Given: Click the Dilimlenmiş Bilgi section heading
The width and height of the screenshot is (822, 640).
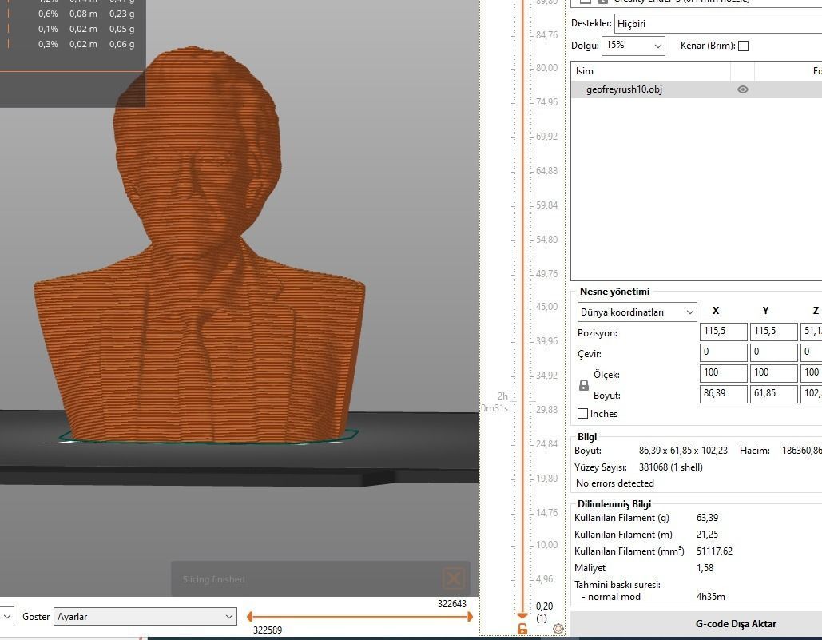Looking at the screenshot, I should coord(614,503).
